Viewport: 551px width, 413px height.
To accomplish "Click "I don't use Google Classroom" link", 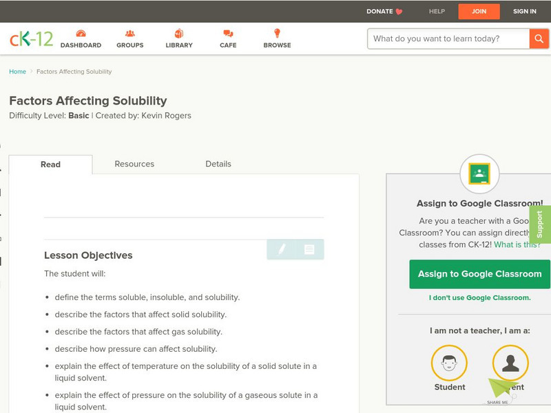I will click(479, 298).
